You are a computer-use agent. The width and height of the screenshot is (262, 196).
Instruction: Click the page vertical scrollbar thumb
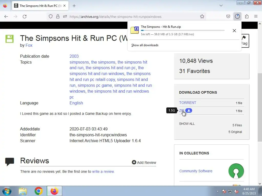click(x=260, y=107)
